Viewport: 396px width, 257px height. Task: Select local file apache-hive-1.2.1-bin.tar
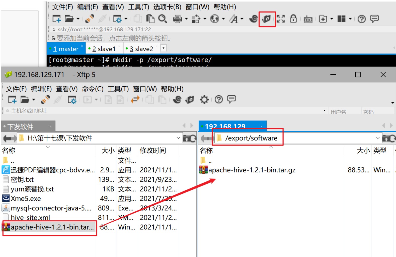[52, 227]
